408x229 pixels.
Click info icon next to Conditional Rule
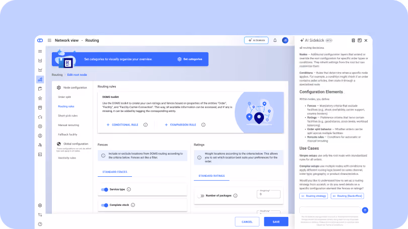point(146,125)
